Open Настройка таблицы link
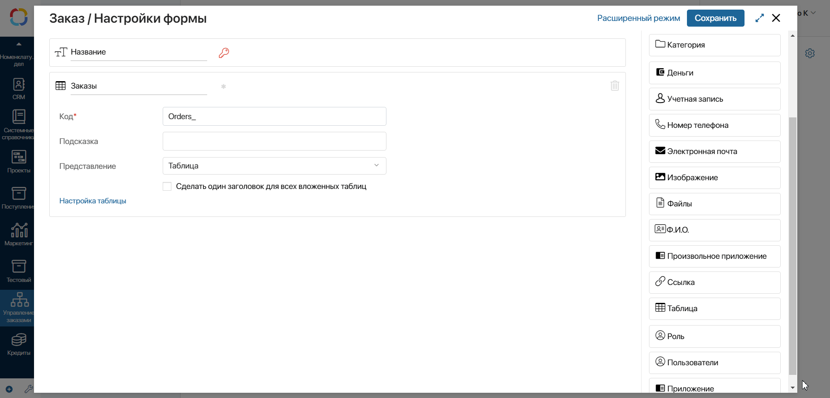This screenshot has width=830, height=398. [92, 201]
